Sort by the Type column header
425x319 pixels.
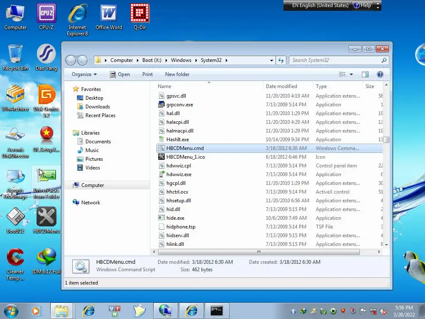click(x=338, y=86)
